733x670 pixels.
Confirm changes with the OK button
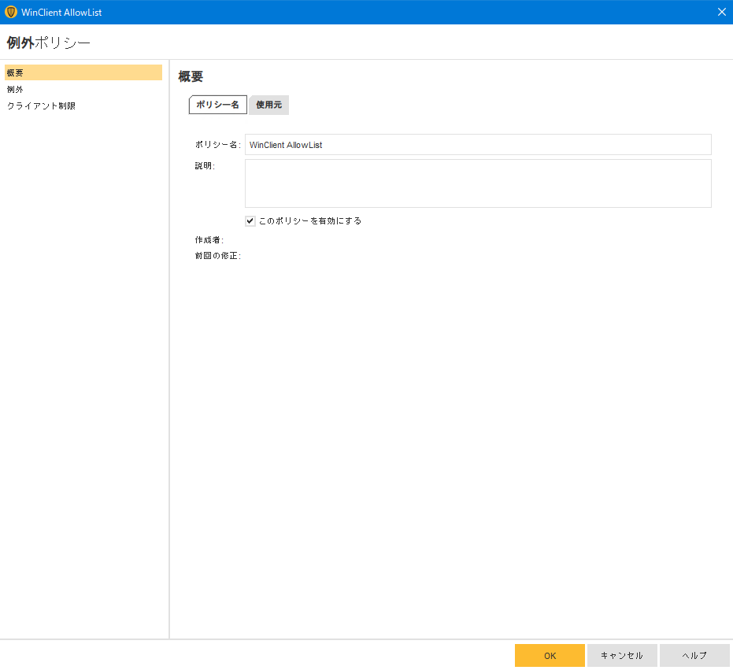click(x=550, y=655)
